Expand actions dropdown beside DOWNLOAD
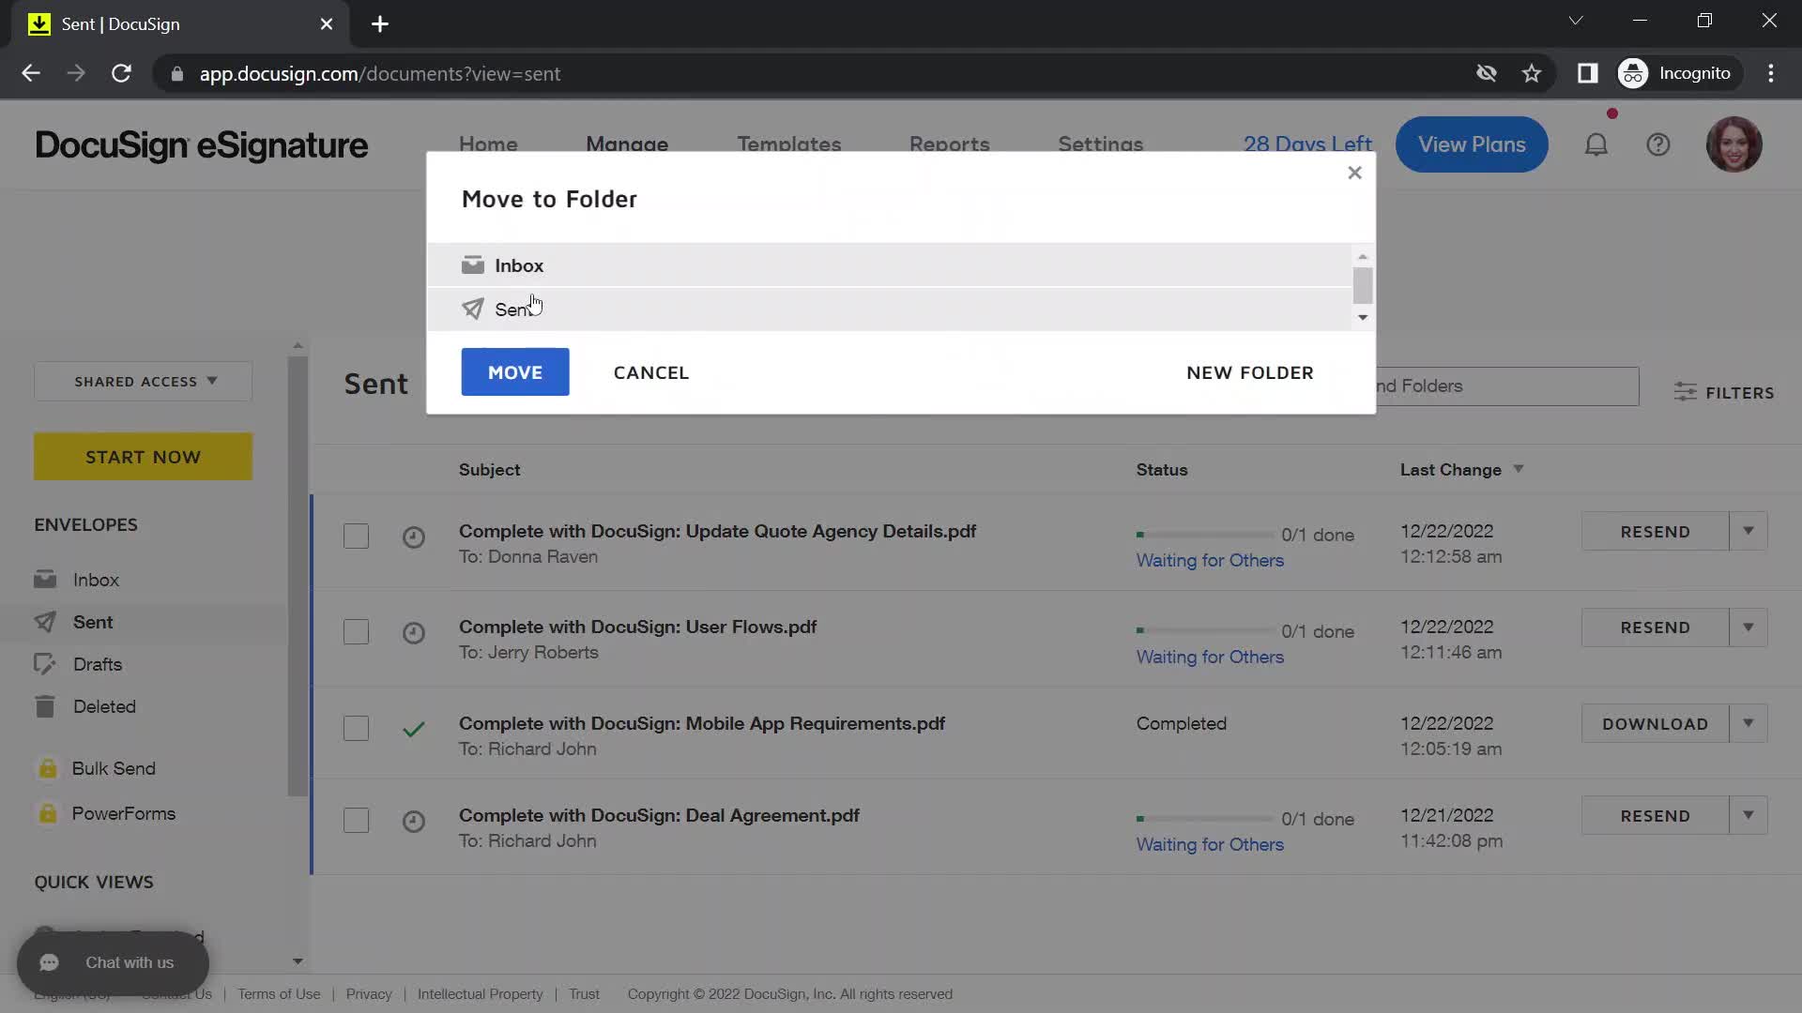 tap(1748, 724)
